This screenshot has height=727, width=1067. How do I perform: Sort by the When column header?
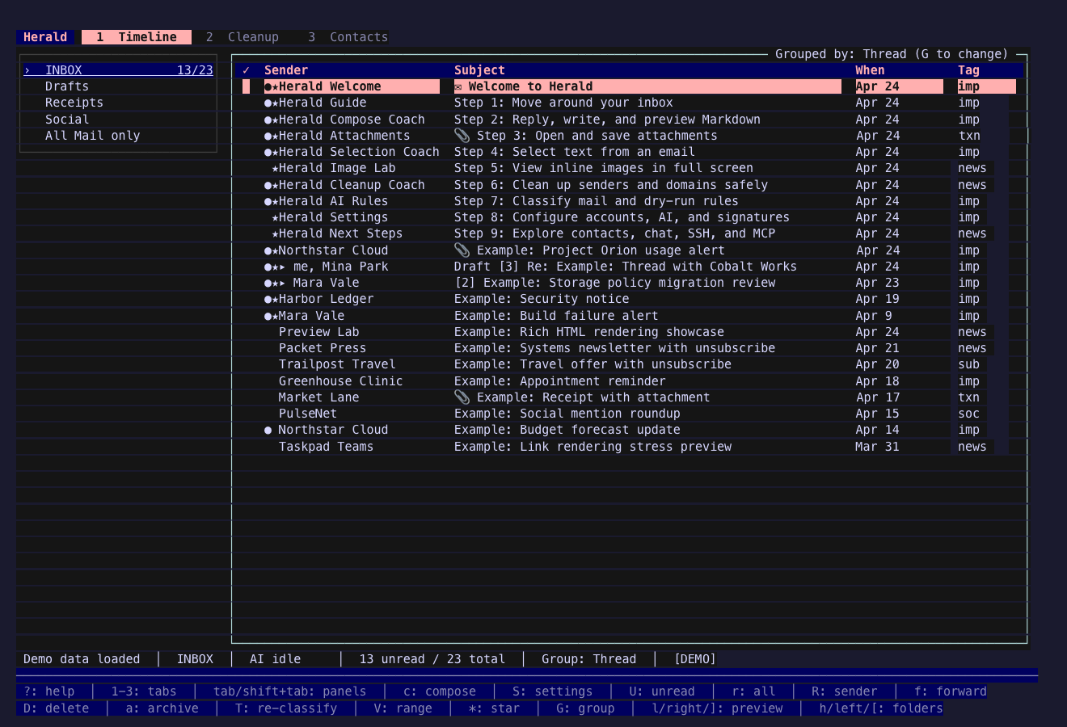[871, 70]
